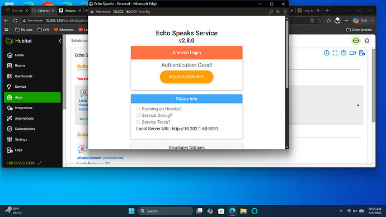Toggle fullscreen view icon

tap(335, 53)
